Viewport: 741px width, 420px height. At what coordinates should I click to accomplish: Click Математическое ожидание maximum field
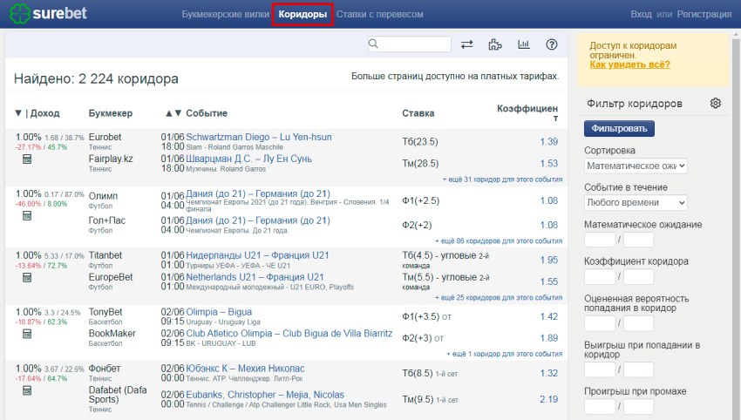pos(638,240)
